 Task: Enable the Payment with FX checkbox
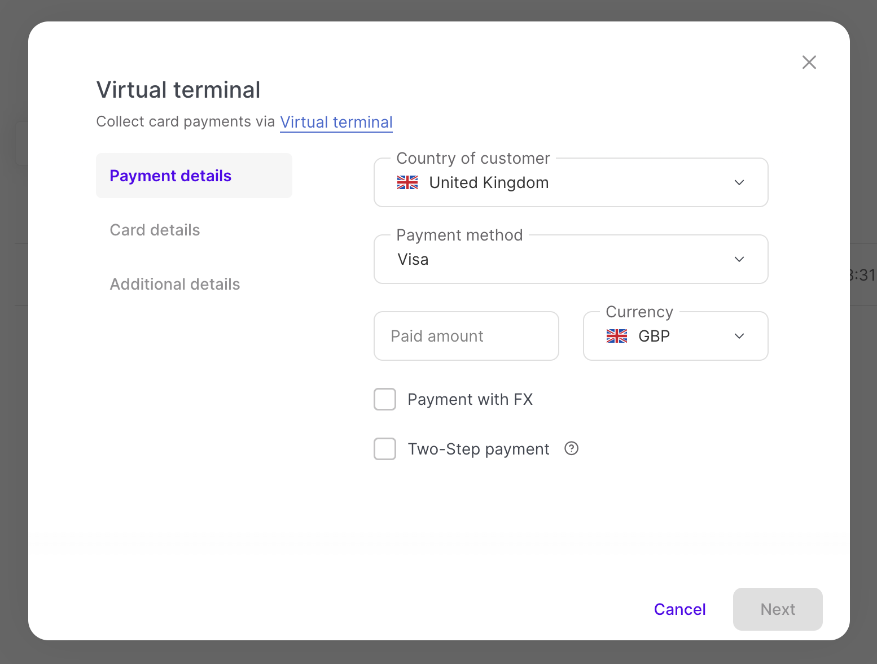385,399
